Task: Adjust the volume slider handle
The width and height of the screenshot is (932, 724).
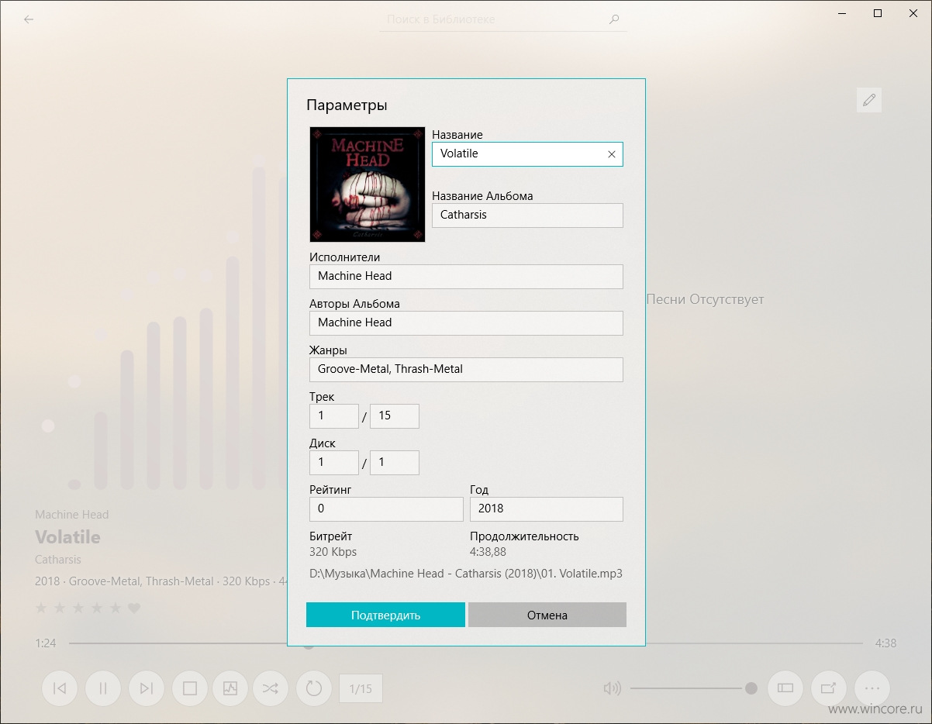Action: tap(751, 688)
